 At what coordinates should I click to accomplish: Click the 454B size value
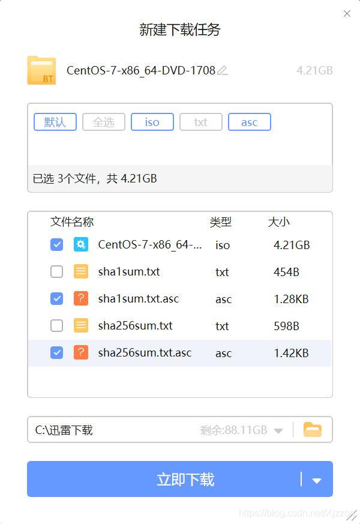286,272
